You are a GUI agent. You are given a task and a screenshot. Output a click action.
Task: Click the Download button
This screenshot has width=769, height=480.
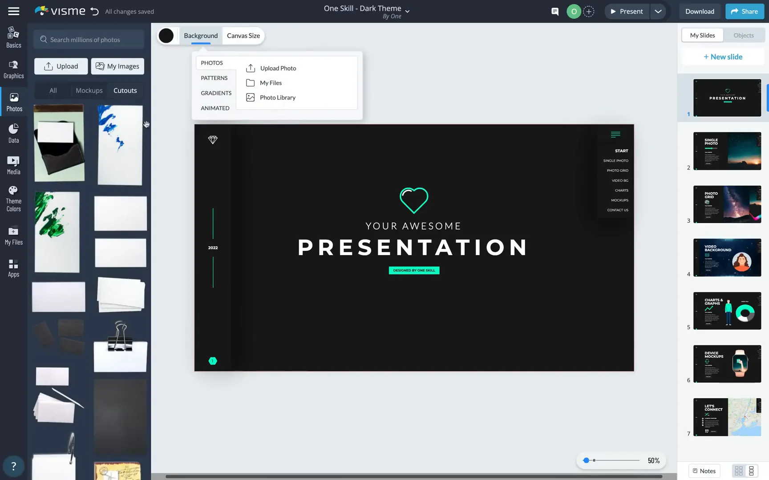click(700, 12)
